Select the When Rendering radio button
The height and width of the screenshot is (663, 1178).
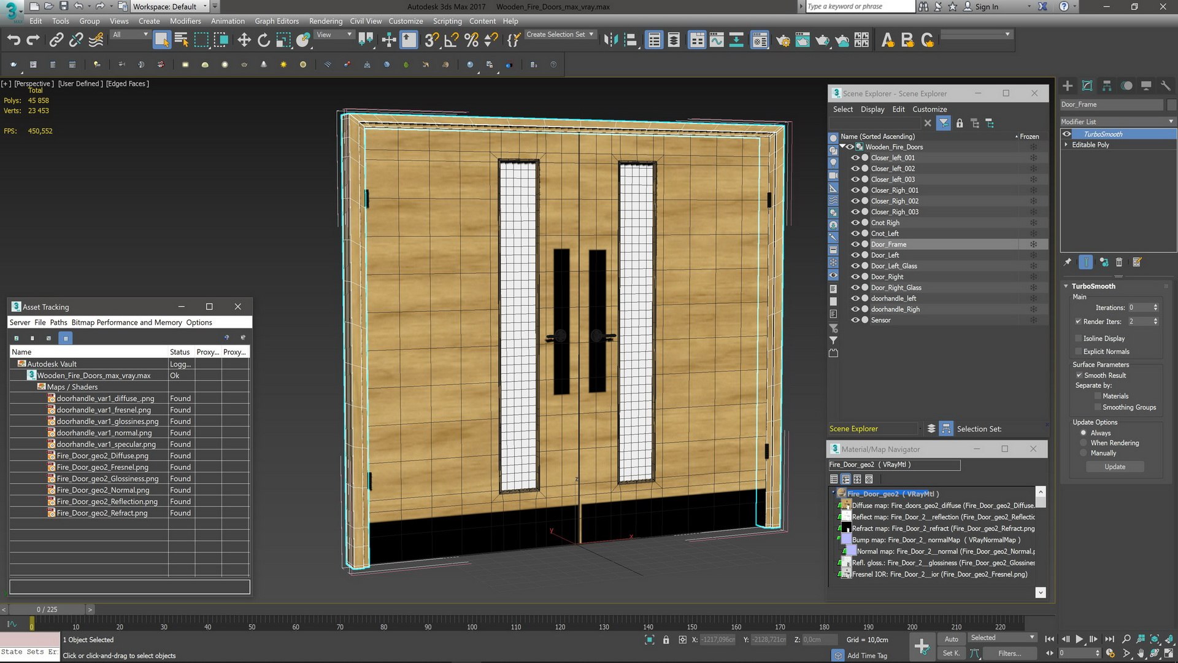(1084, 443)
